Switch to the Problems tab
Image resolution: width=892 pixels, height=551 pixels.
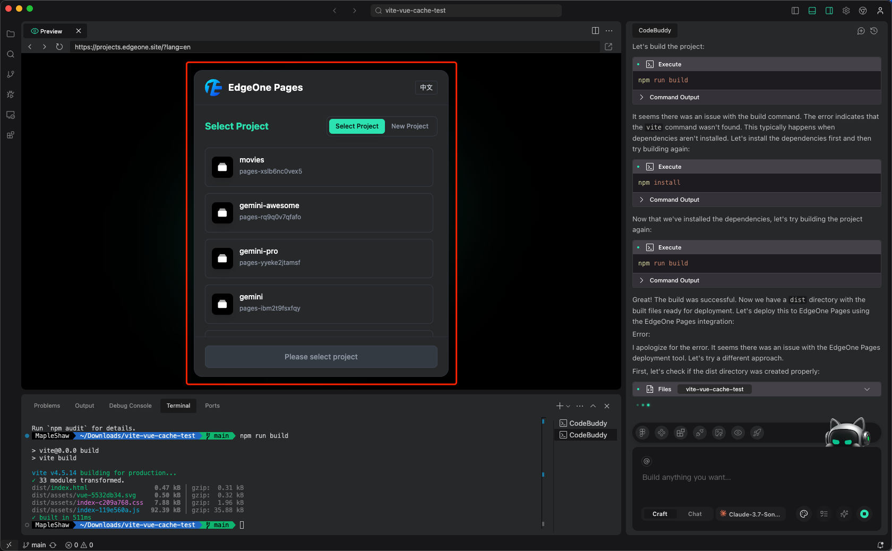point(47,406)
